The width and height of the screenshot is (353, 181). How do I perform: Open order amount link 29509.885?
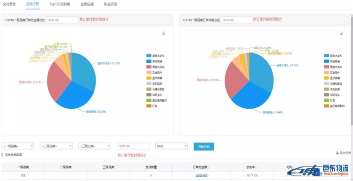[201, 175]
